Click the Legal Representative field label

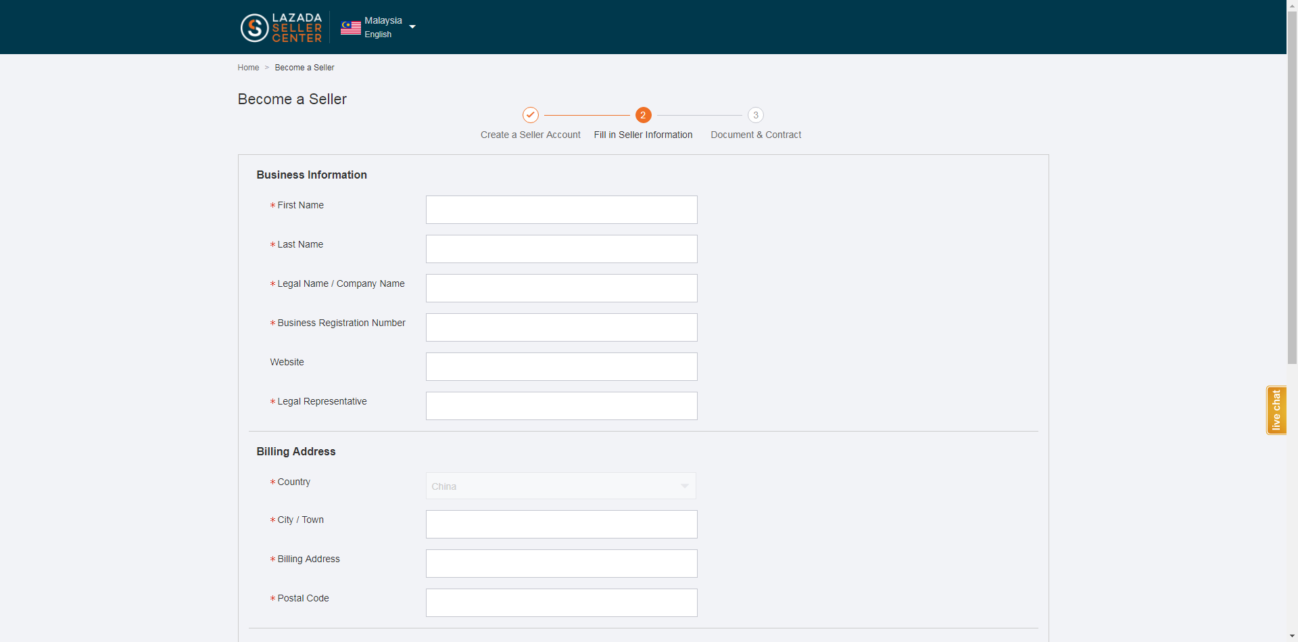(322, 401)
